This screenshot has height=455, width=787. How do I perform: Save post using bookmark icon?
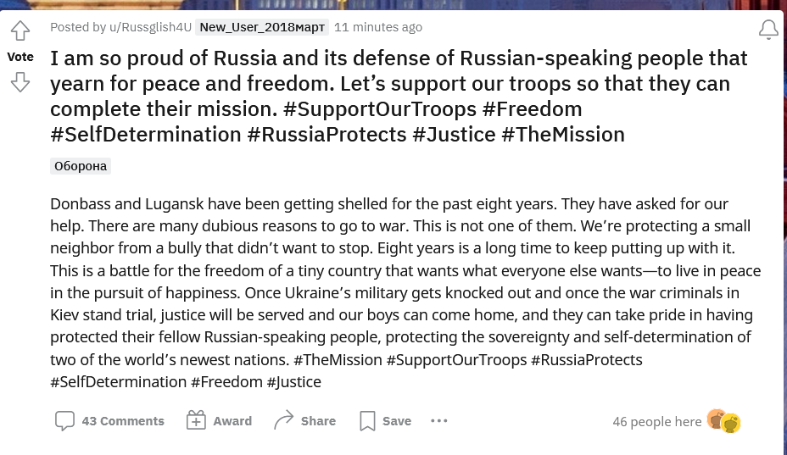click(367, 421)
